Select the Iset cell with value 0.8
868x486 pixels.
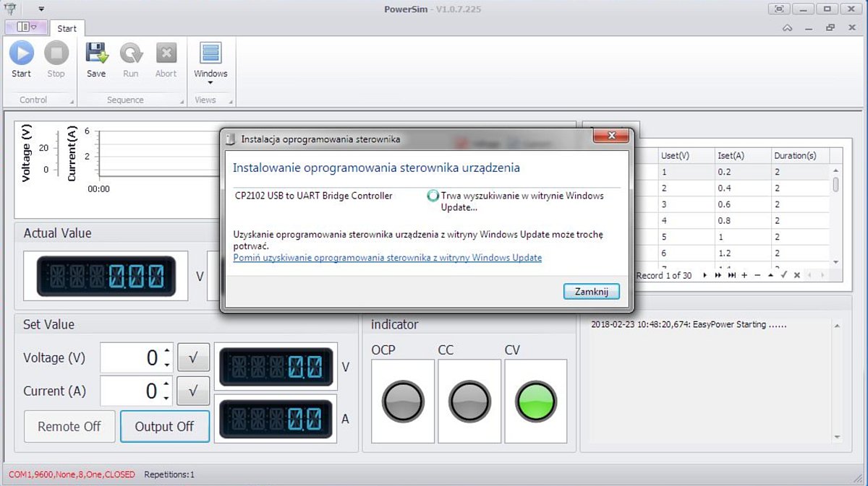(742, 220)
